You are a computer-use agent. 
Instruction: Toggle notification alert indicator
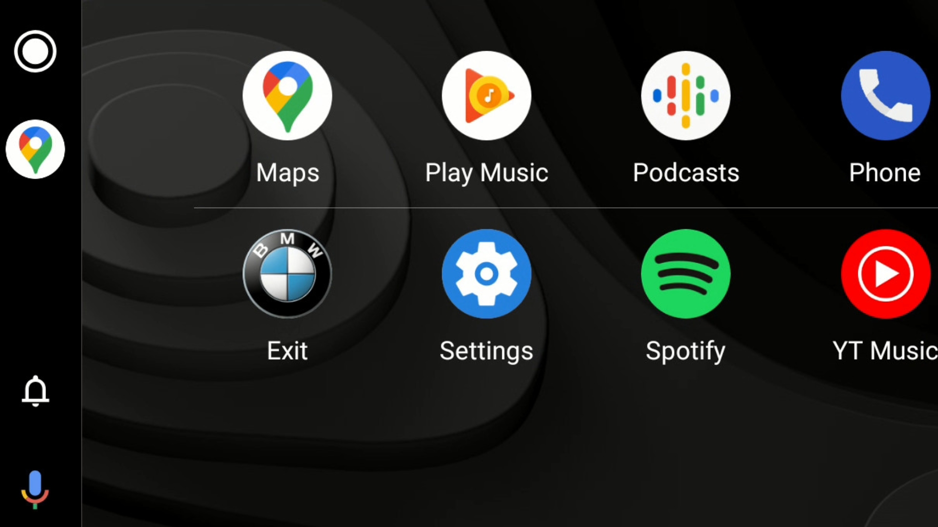[36, 392]
